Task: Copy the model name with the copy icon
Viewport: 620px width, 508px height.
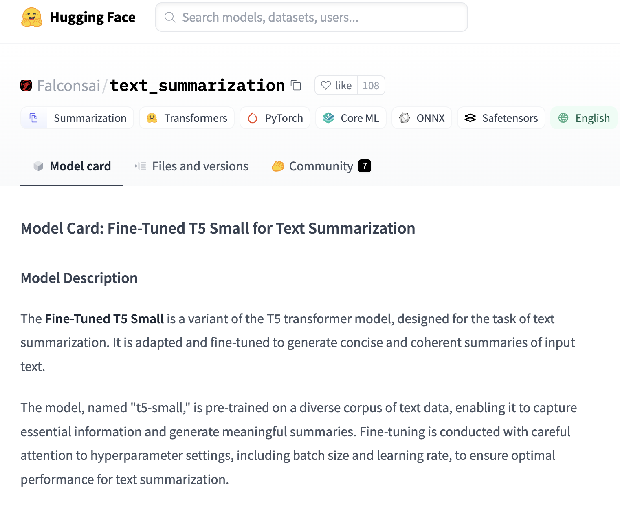Action: click(x=296, y=86)
